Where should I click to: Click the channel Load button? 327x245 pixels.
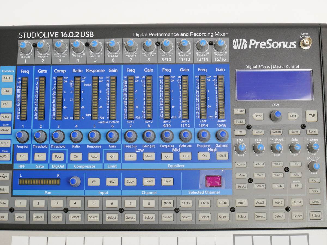(149, 182)
